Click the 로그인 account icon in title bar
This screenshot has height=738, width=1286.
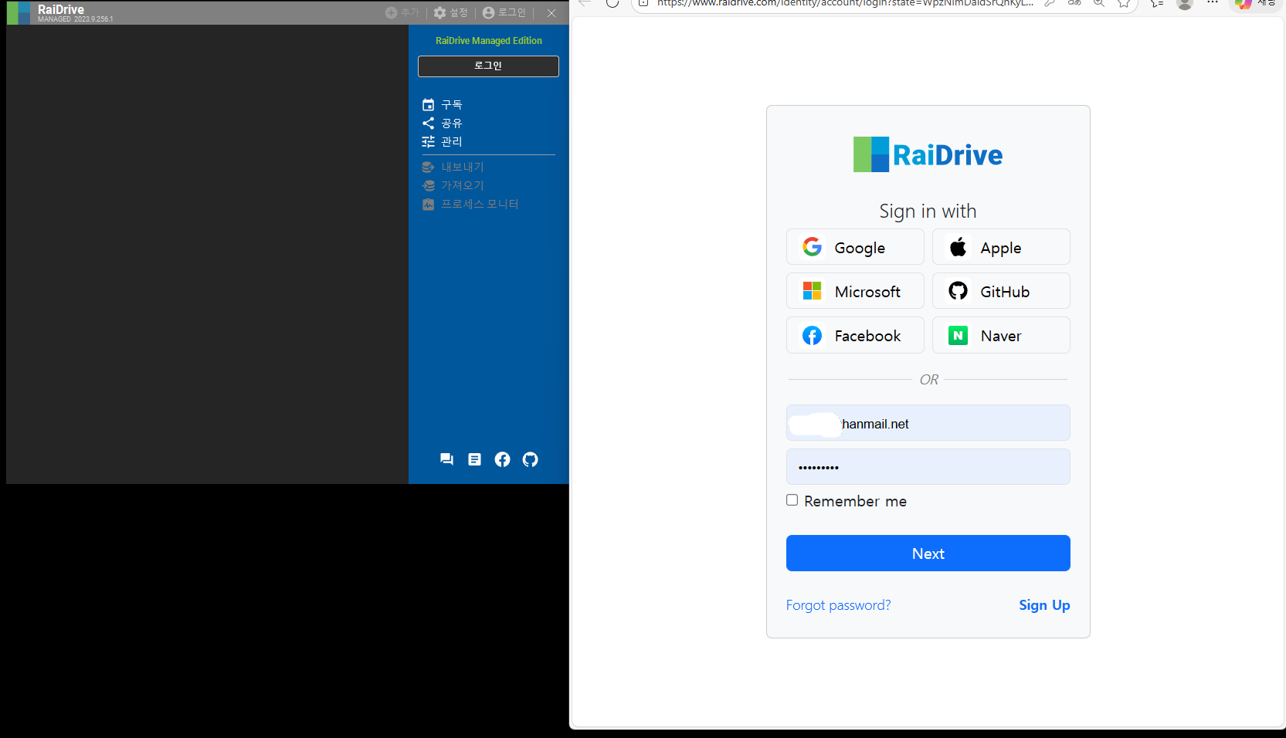[x=488, y=12]
